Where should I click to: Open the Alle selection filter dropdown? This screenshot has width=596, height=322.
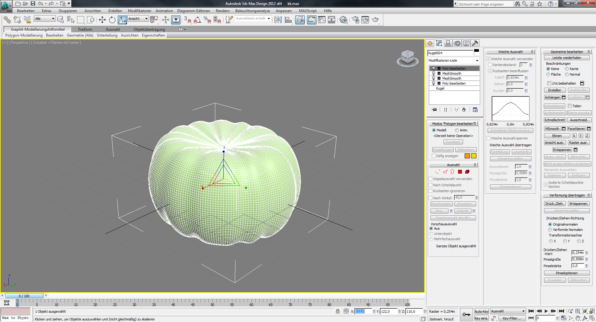(45, 19)
